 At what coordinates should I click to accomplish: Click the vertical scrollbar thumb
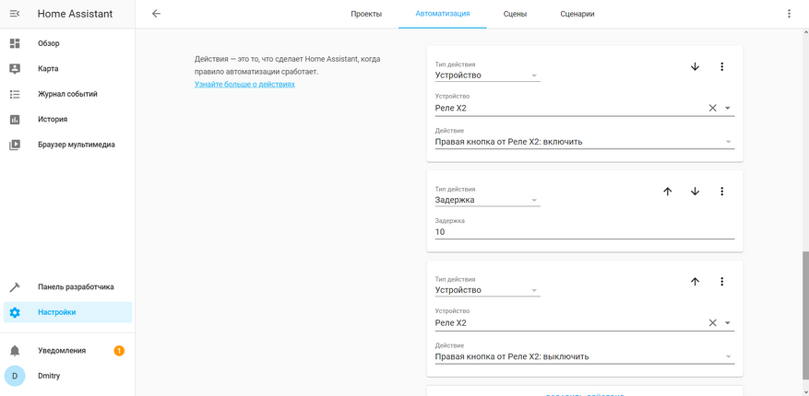point(805,317)
